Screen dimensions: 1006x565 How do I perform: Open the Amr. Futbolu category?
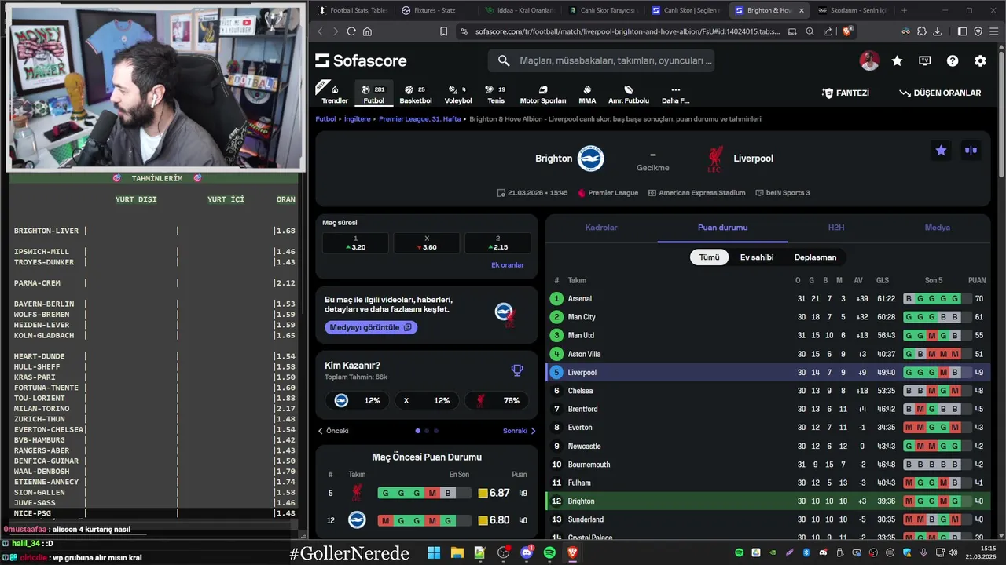pos(629,94)
